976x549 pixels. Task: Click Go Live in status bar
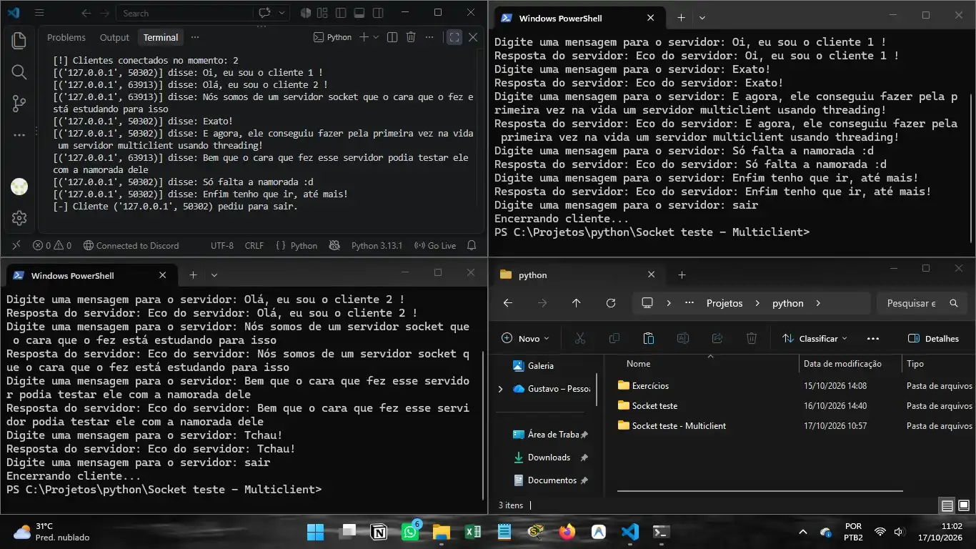click(x=435, y=245)
